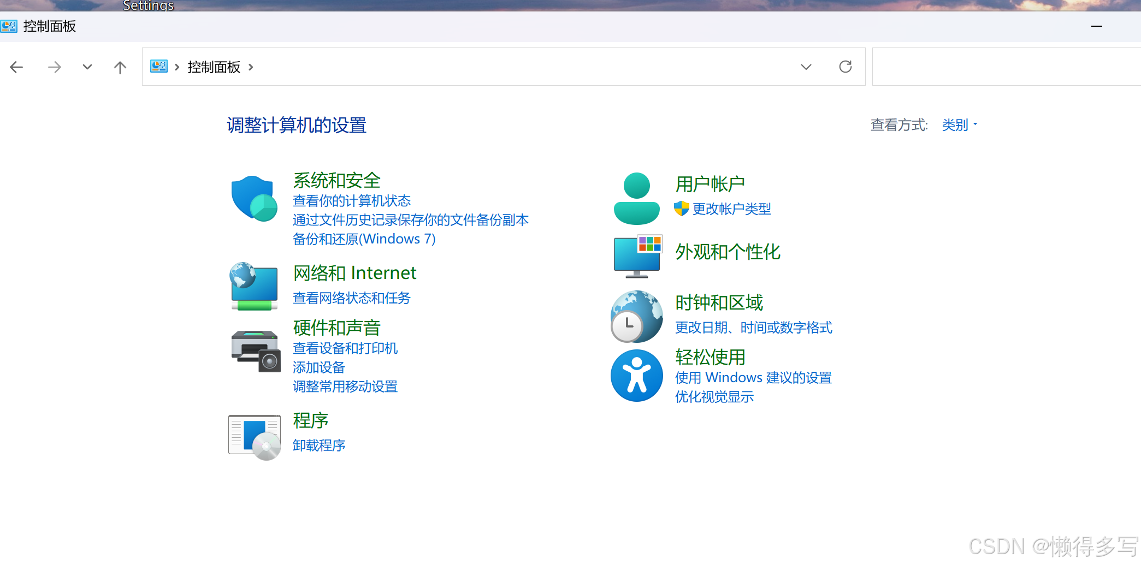Click 更改日期、时间或数字格式 link
Viewport: 1141px width, 565px height.
click(x=754, y=328)
